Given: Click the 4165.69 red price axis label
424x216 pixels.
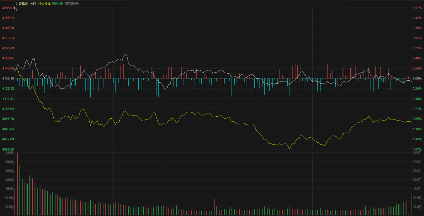Looking at the screenshot, I should (8, 48).
